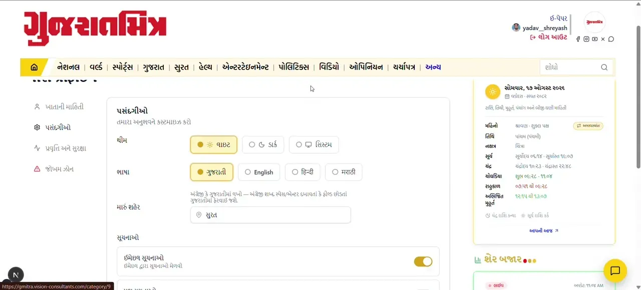Select the સિસ્ટમ (System) theme option
This screenshot has width=641, height=290.
pos(314,144)
